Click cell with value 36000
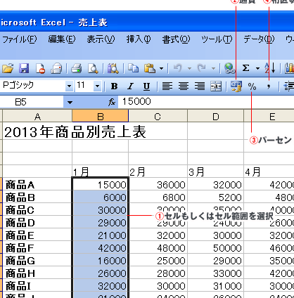This screenshot has width=294, height=298. (x=158, y=184)
